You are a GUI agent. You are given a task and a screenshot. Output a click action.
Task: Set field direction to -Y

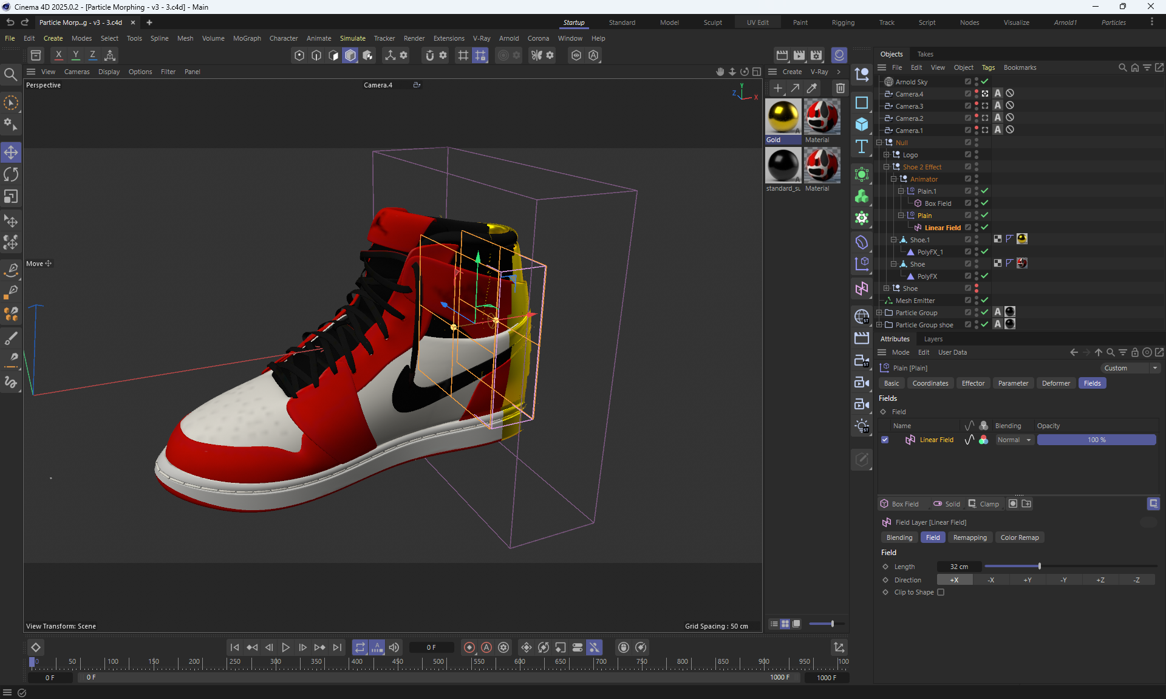[x=1063, y=580]
